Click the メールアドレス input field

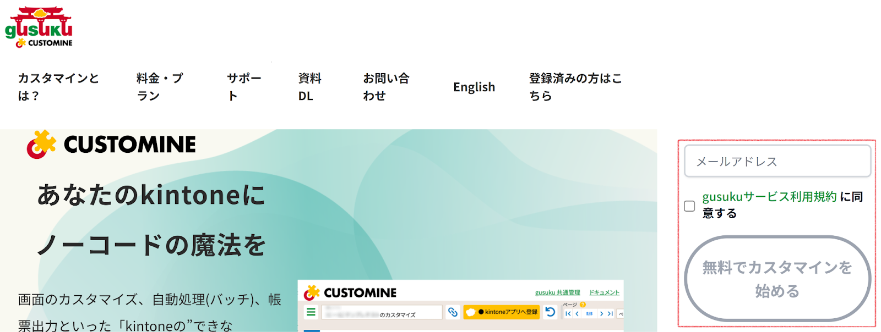point(777,161)
